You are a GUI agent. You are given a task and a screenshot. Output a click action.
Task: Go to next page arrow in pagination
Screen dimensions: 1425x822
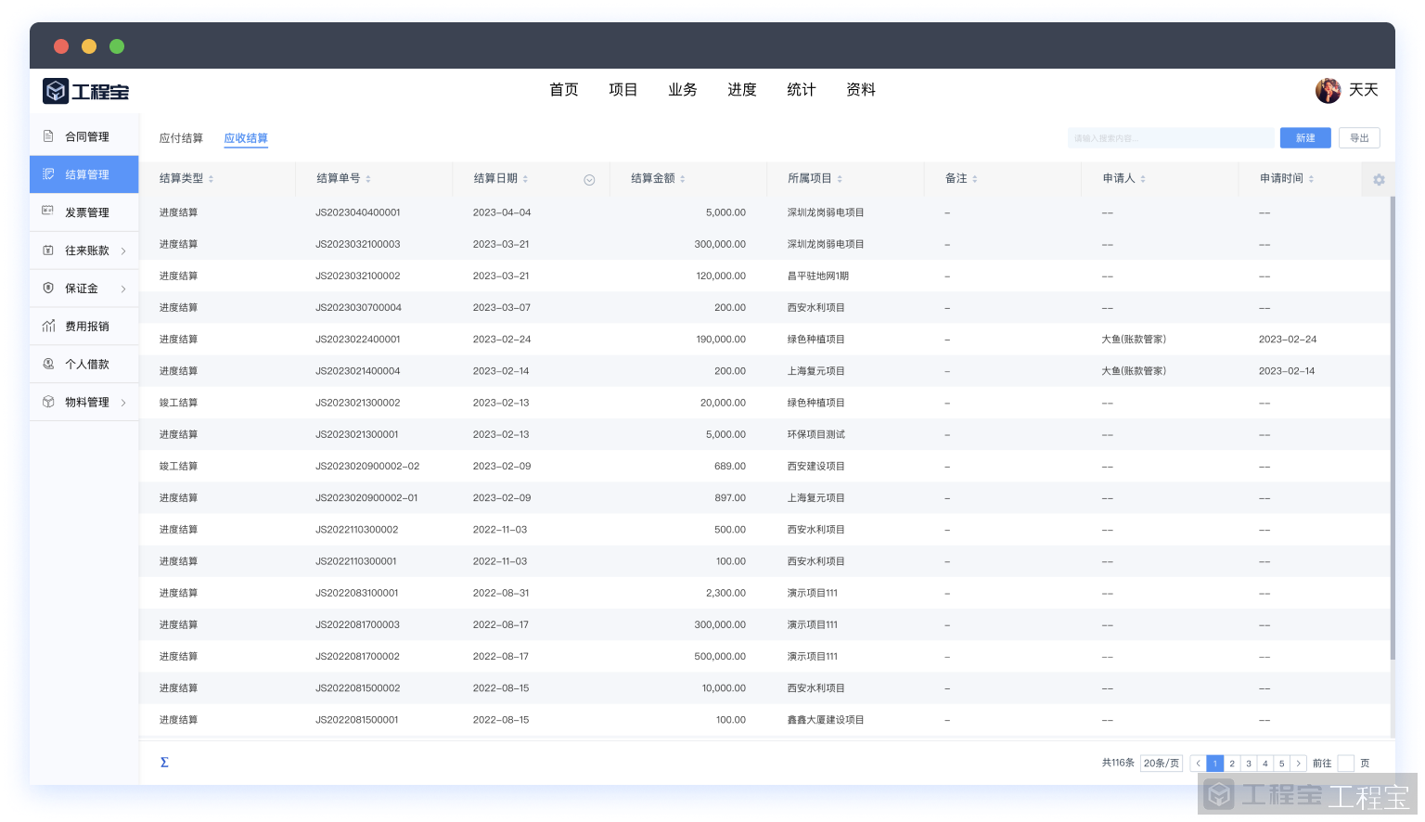pos(1298,764)
